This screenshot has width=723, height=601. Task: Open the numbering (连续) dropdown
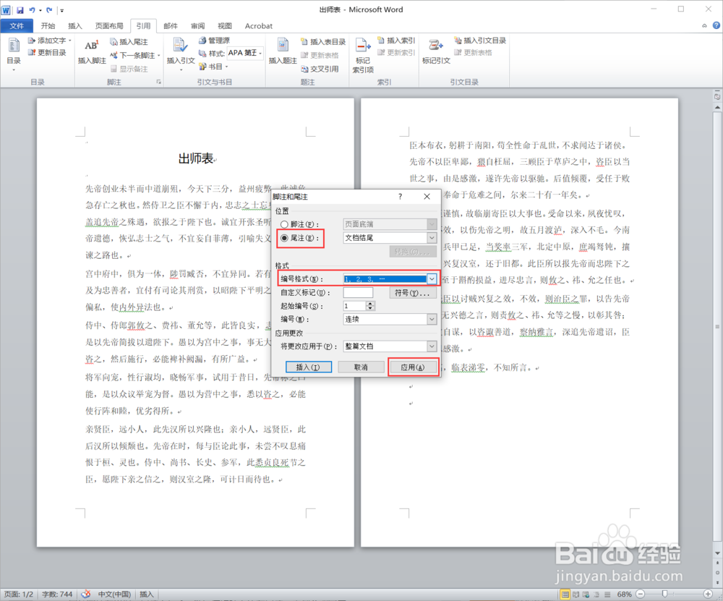432,319
